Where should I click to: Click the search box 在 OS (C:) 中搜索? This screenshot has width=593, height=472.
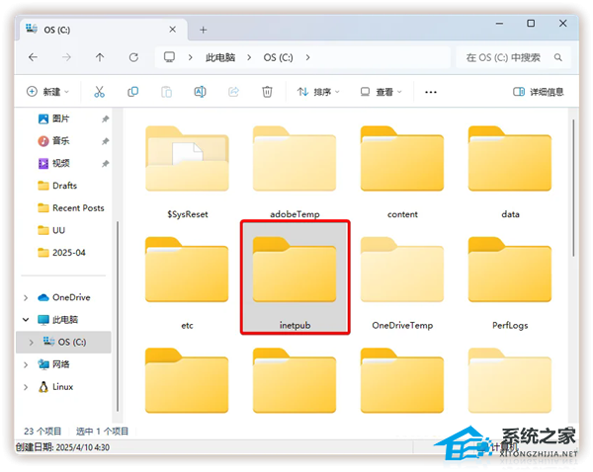[513, 57]
